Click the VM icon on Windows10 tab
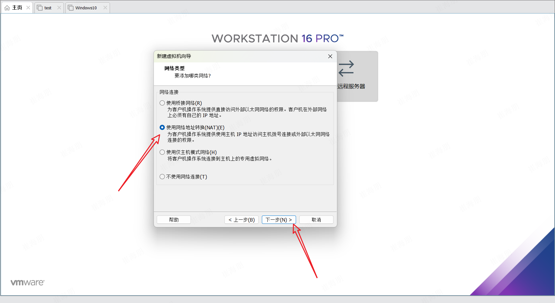555x303 pixels. [71, 8]
